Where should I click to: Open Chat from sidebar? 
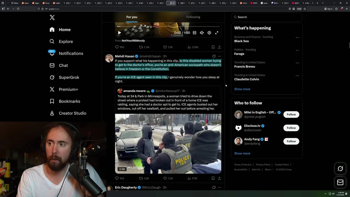click(59, 65)
